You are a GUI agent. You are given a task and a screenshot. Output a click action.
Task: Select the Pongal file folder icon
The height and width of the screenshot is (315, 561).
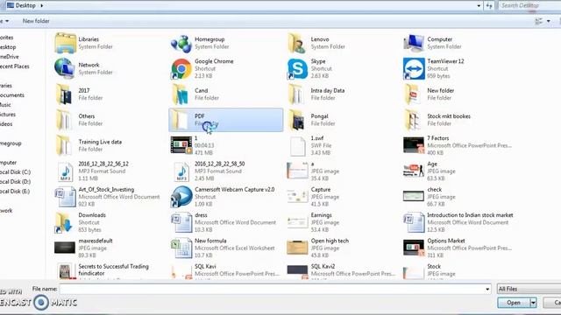pyautogui.click(x=297, y=120)
